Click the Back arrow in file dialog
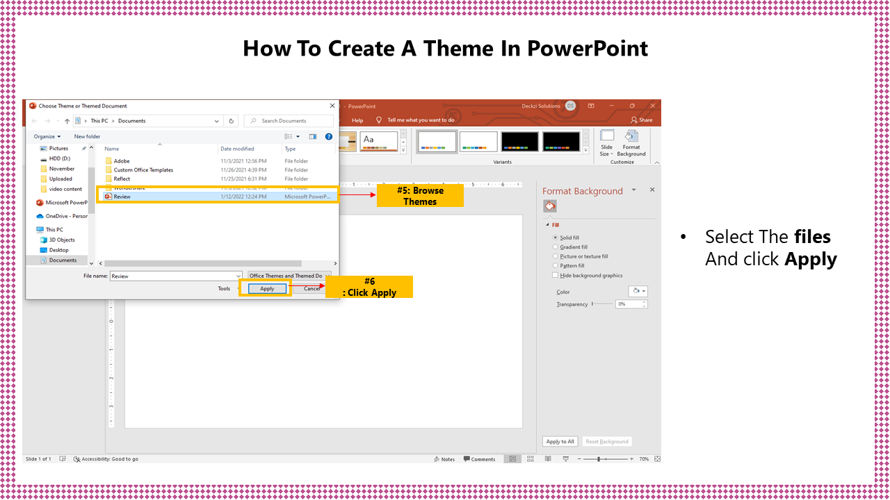Screen dimensions: 890x500 click(35, 121)
